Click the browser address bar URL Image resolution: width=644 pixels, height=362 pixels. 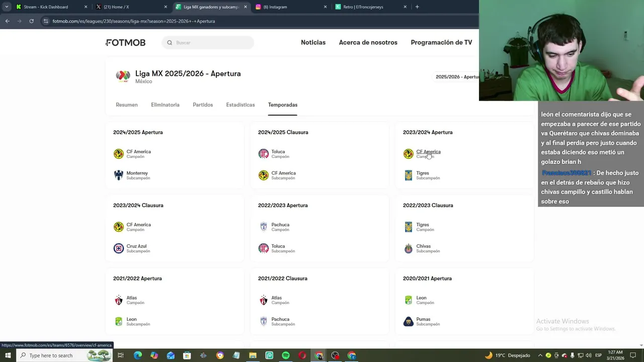(x=134, y=21)
